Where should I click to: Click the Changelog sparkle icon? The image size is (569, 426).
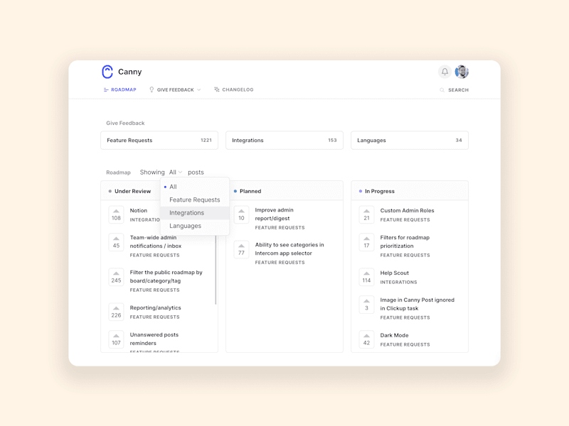(217, 89)
